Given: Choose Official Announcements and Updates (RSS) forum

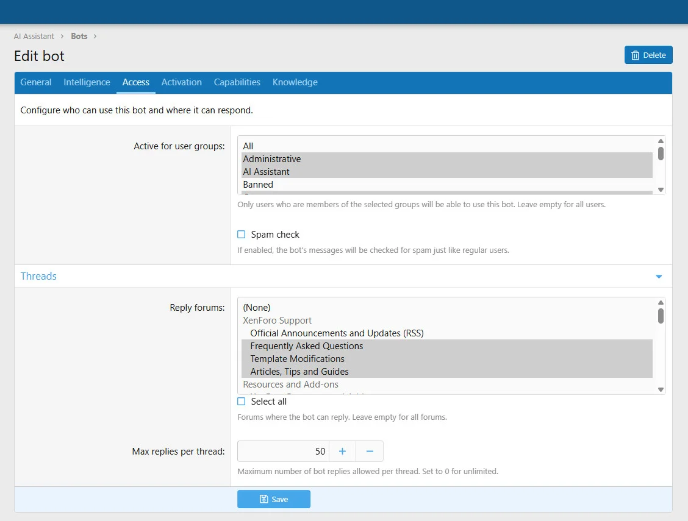Looking at the screenshot, I should point(337,333).
